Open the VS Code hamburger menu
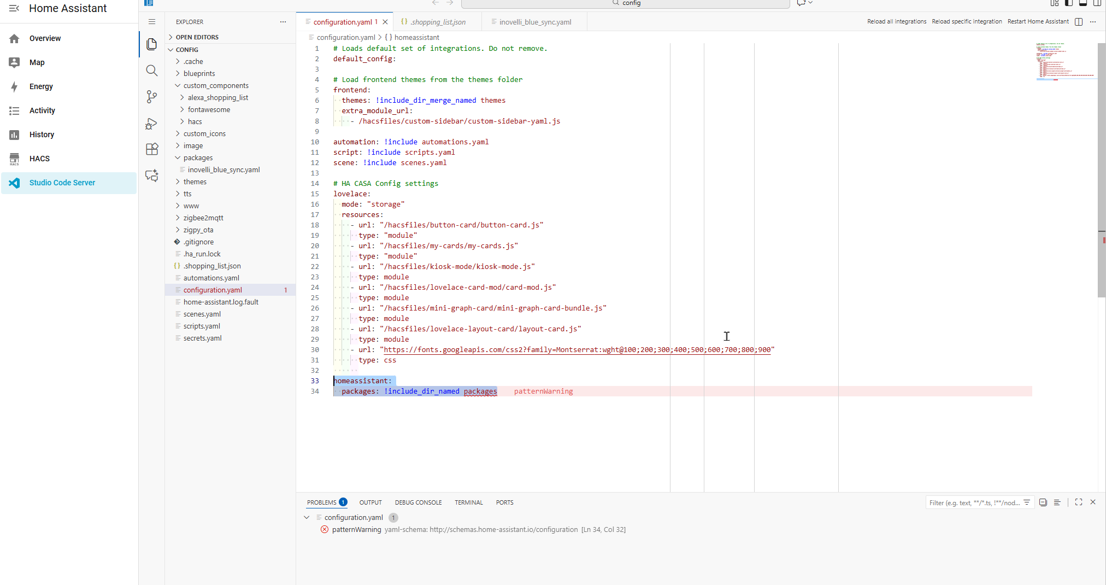1106x585 pixels. (152, 22)
